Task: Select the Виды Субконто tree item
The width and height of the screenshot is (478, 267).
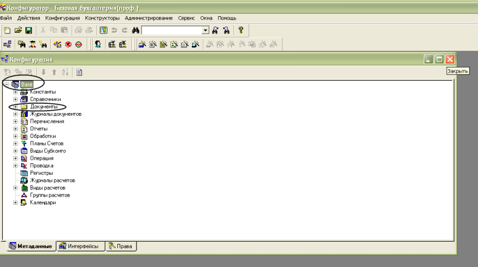Action: point(48,151)
